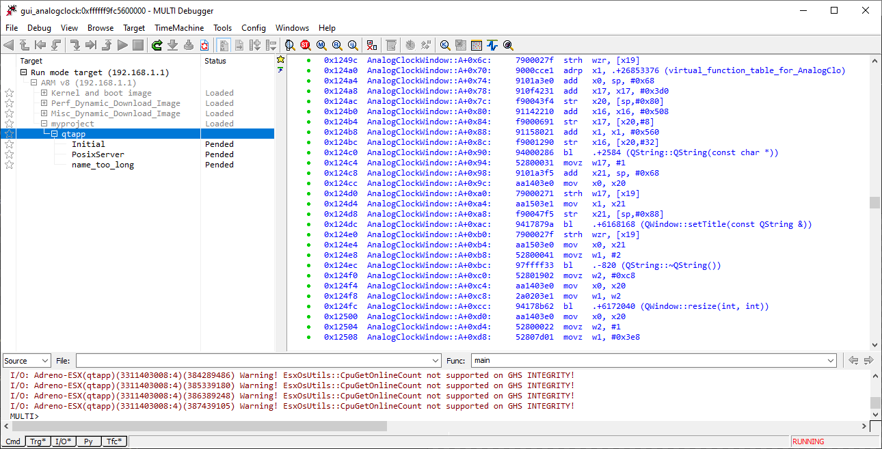Screen dimensions: 882x449
Task: Open the Func dropdown showing main
Action: coord(829,360)
